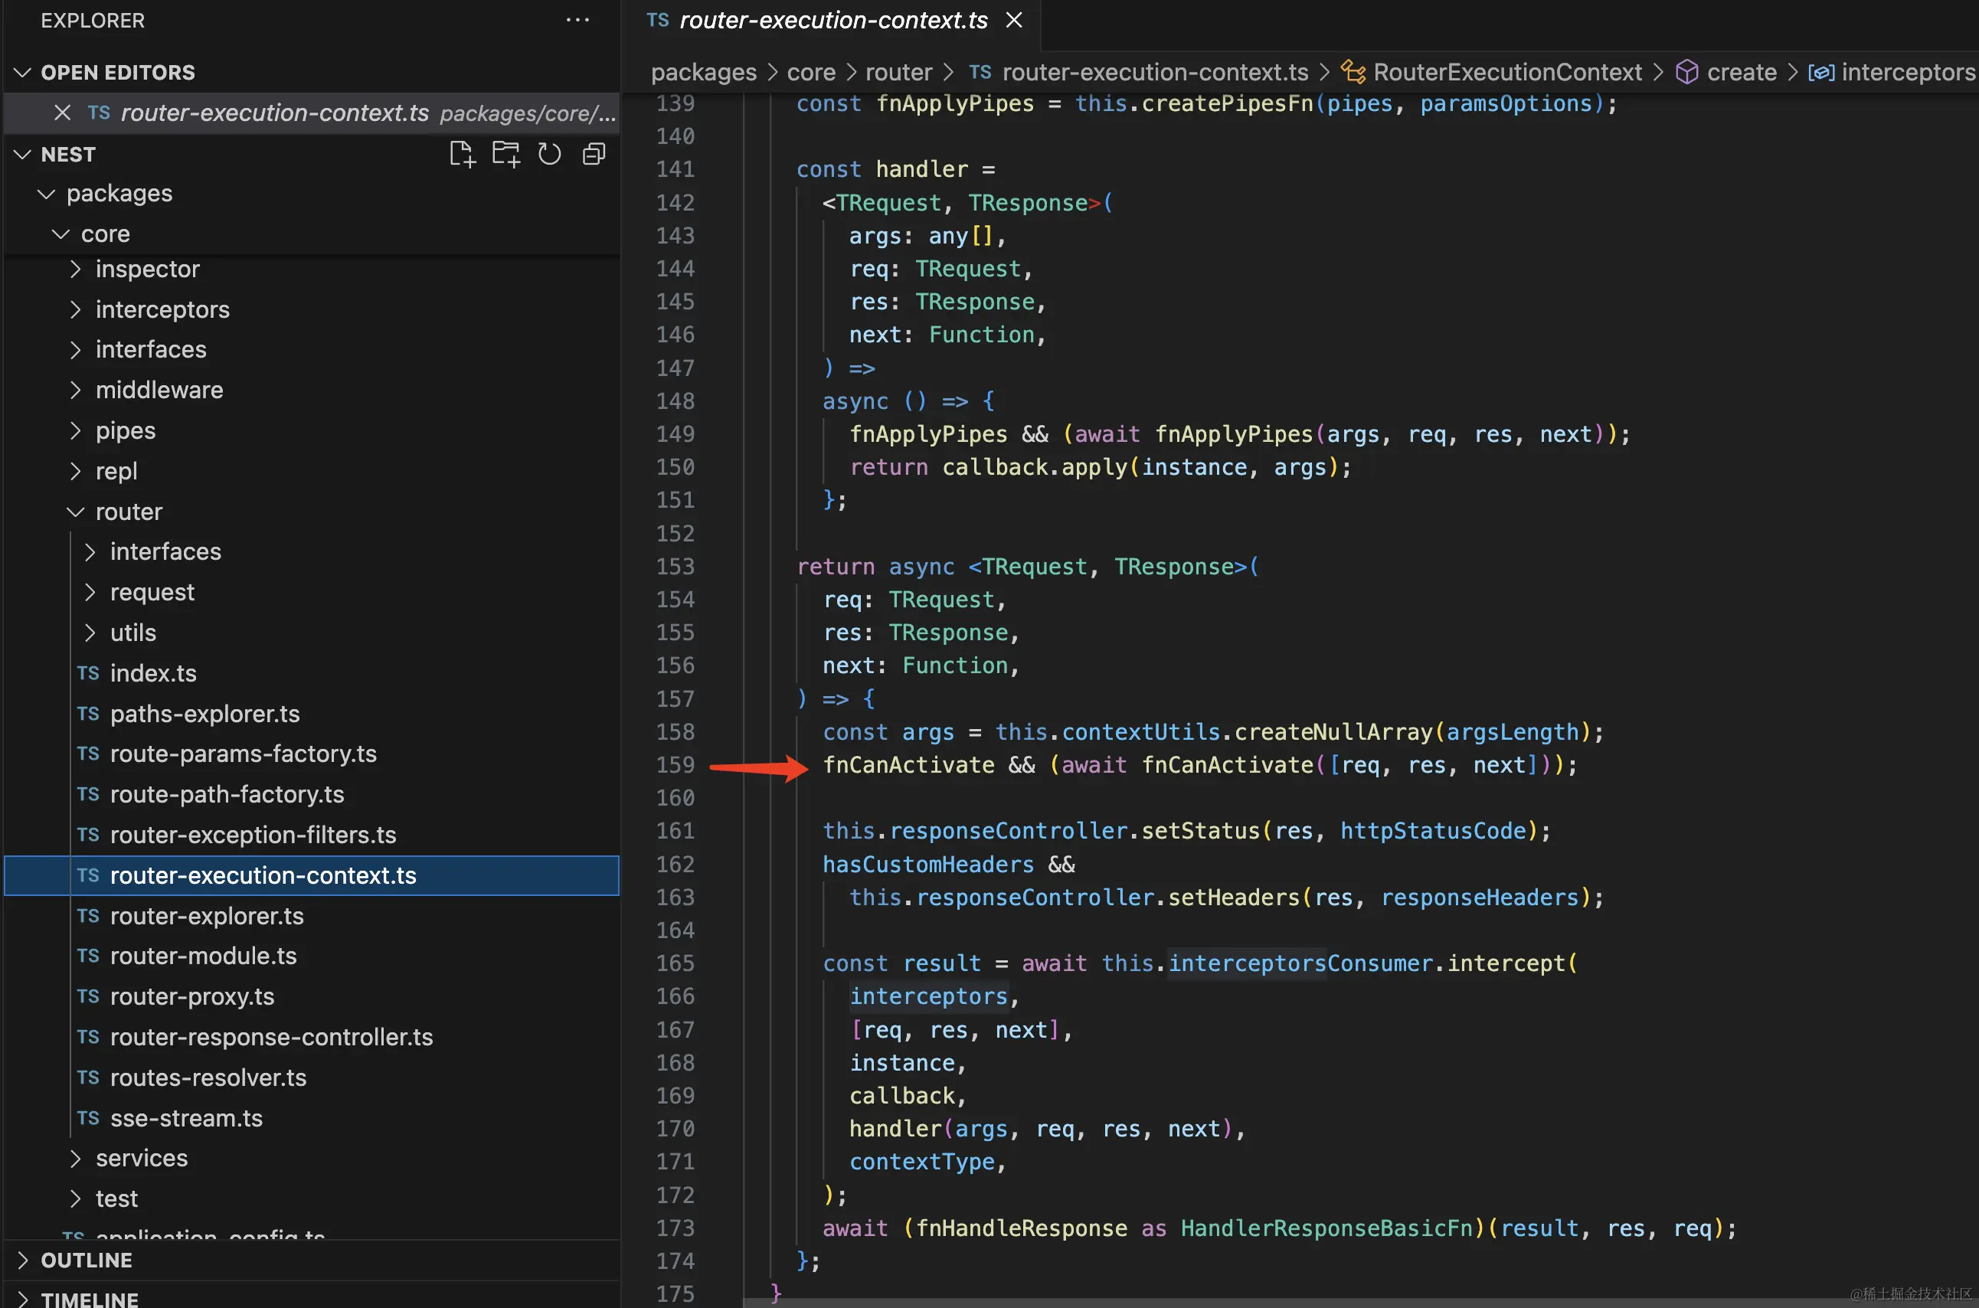Viewport: 1979px width, 1308px height.
Task: Collapse the OPEN EDITORS section
Action: click(x=22, y=73)
